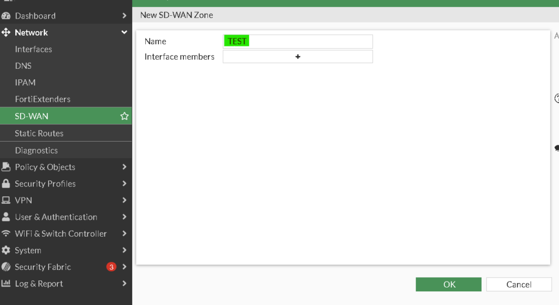Click the Dashboard gauge icon

point(6,16)
